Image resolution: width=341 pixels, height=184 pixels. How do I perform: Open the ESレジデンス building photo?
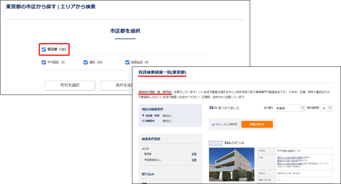[x=231, y=164]
